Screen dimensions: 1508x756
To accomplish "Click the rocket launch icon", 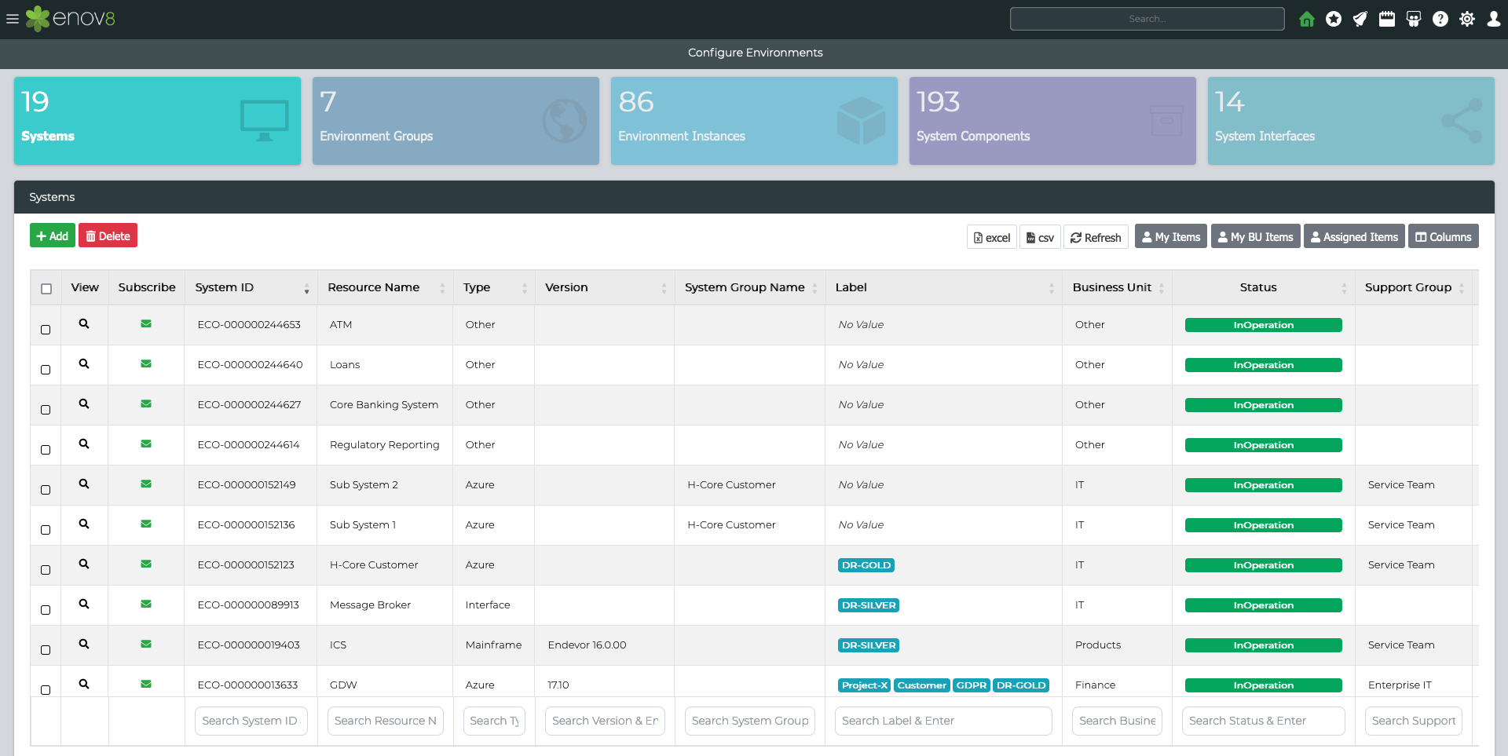I will 1360,19.
